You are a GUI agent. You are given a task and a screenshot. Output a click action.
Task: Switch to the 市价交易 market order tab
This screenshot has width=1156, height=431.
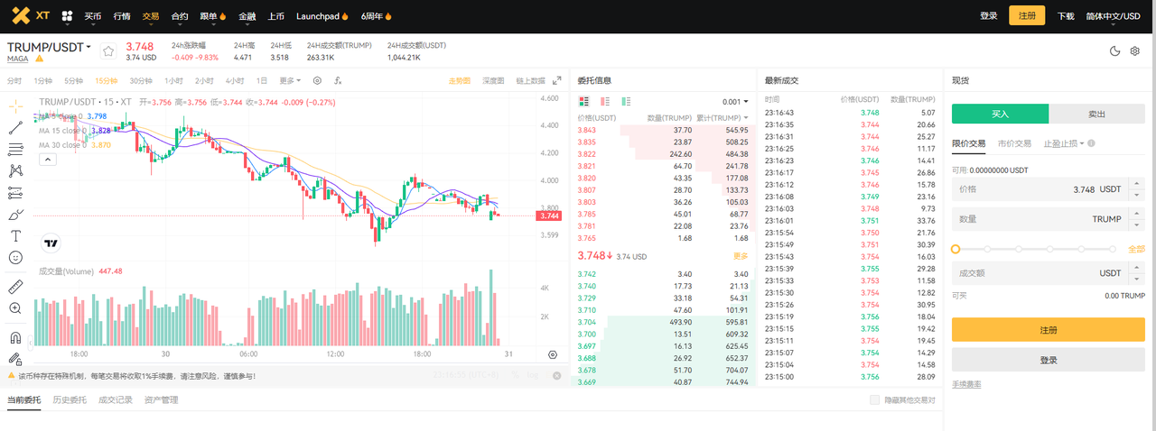pyautogui.click(x=1014, y=143)
